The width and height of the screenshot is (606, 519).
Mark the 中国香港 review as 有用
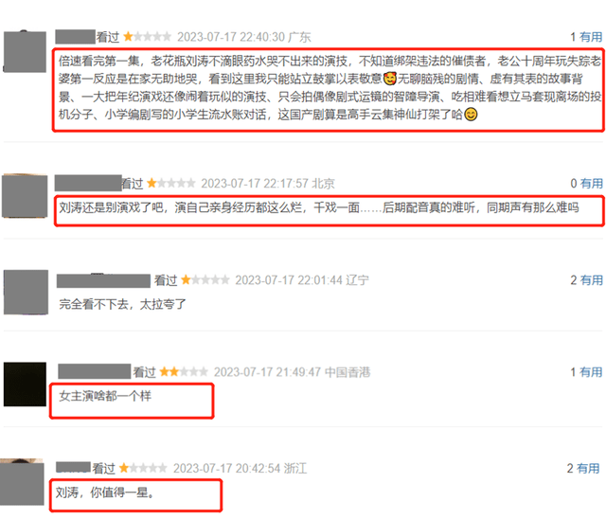point(591,372)
